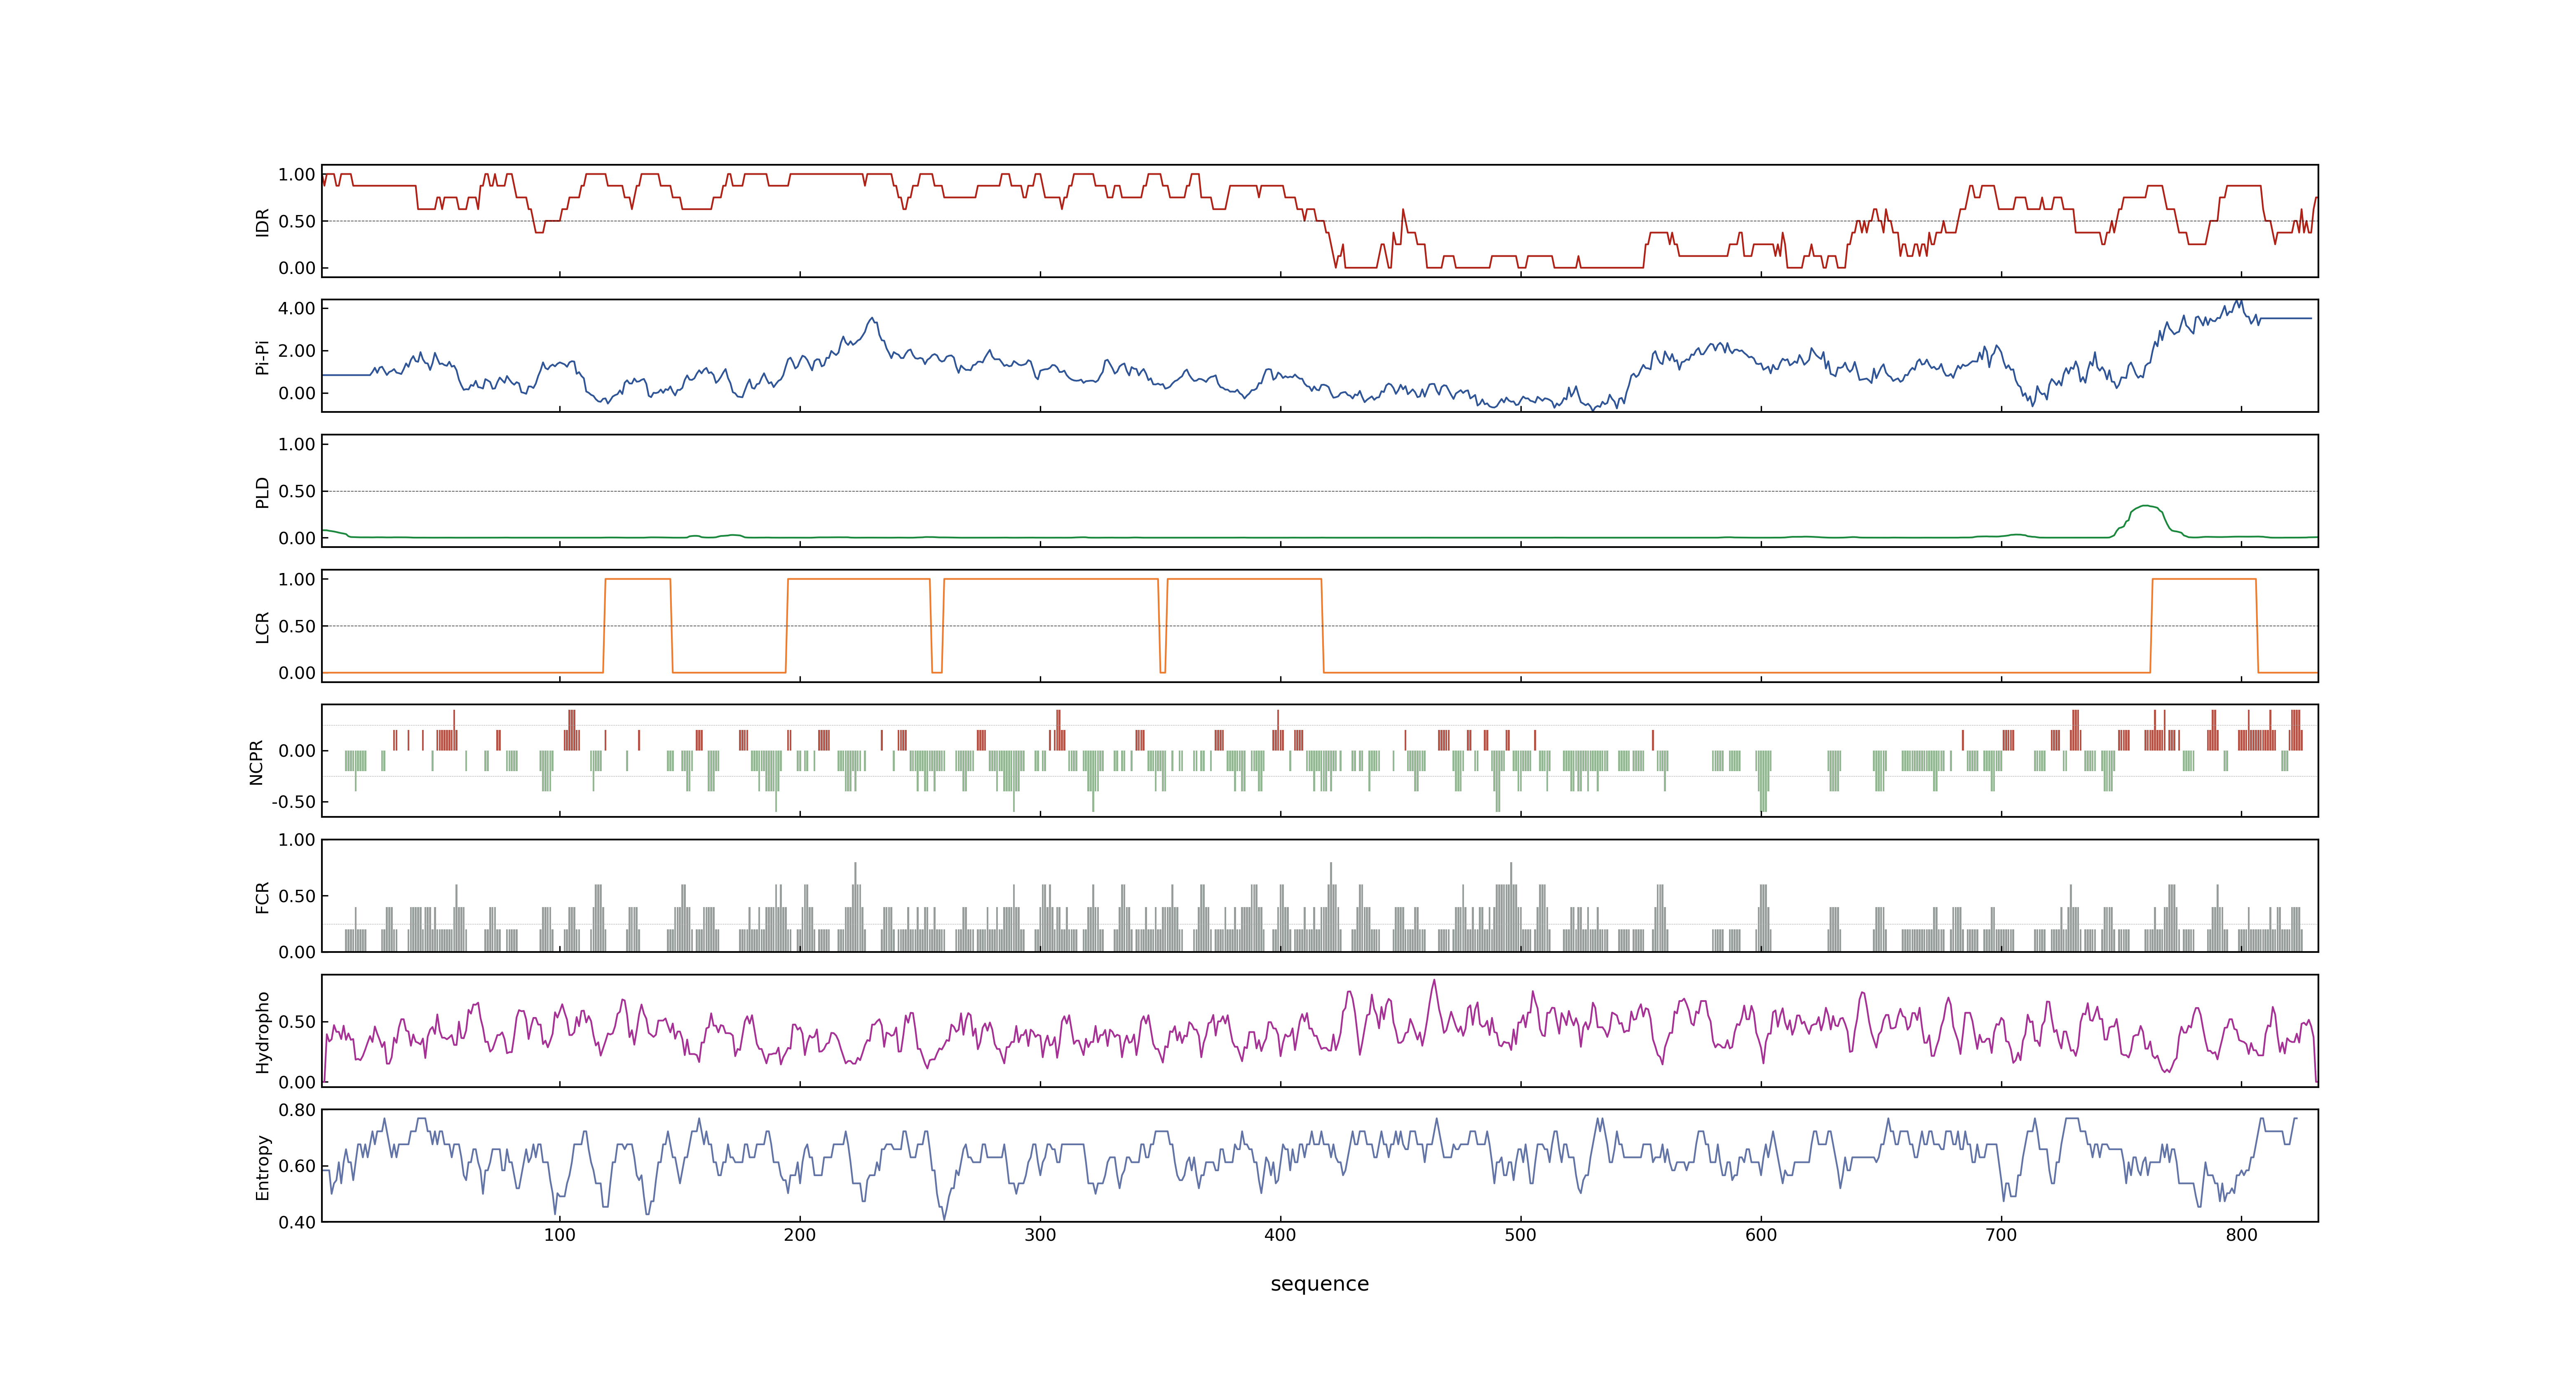Click the x-axis tick label 800
2576x1373 pixels.
coord(2241,1235)
